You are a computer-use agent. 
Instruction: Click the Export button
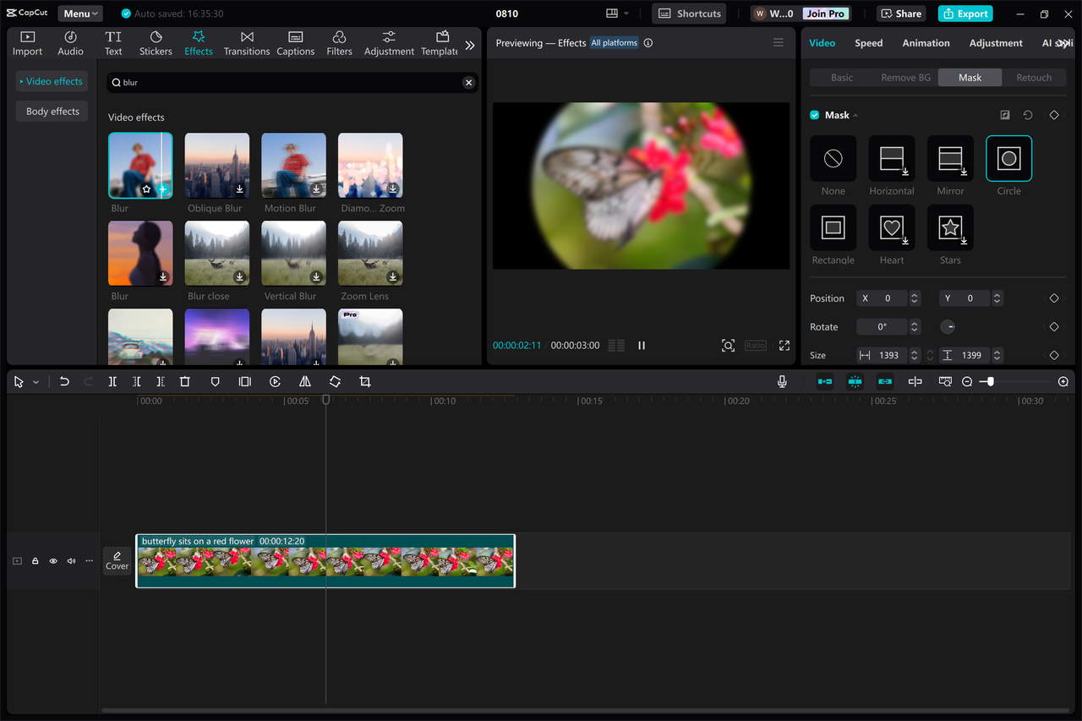click(x=965, y=13)
